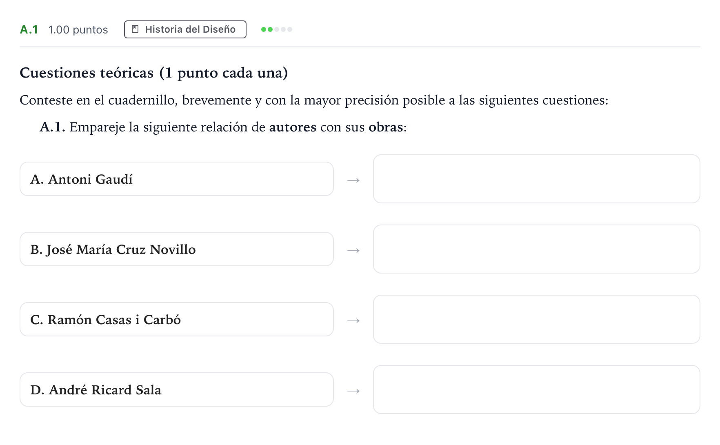Click the bold word autores in the prompt
Screen dimensions: 720x445
[x=293, y=127]
